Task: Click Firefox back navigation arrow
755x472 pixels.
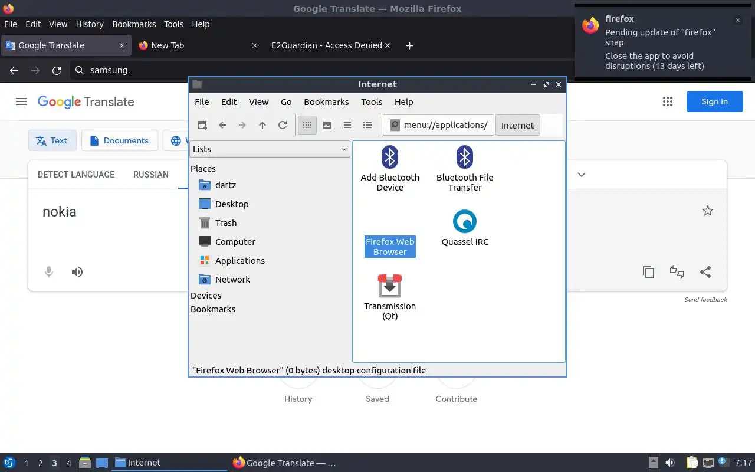Action: (x=14, y=70)
